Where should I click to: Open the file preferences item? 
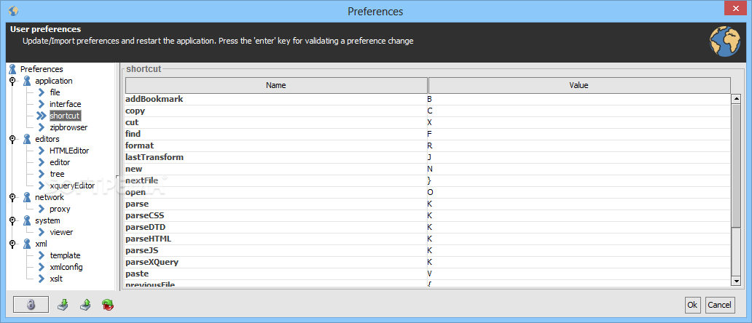(x=55, y=92)
